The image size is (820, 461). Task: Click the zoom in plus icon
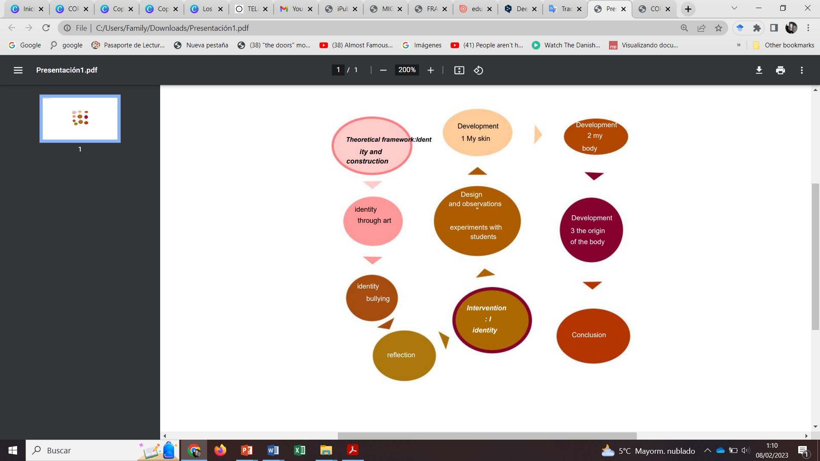tap(430, 70)
